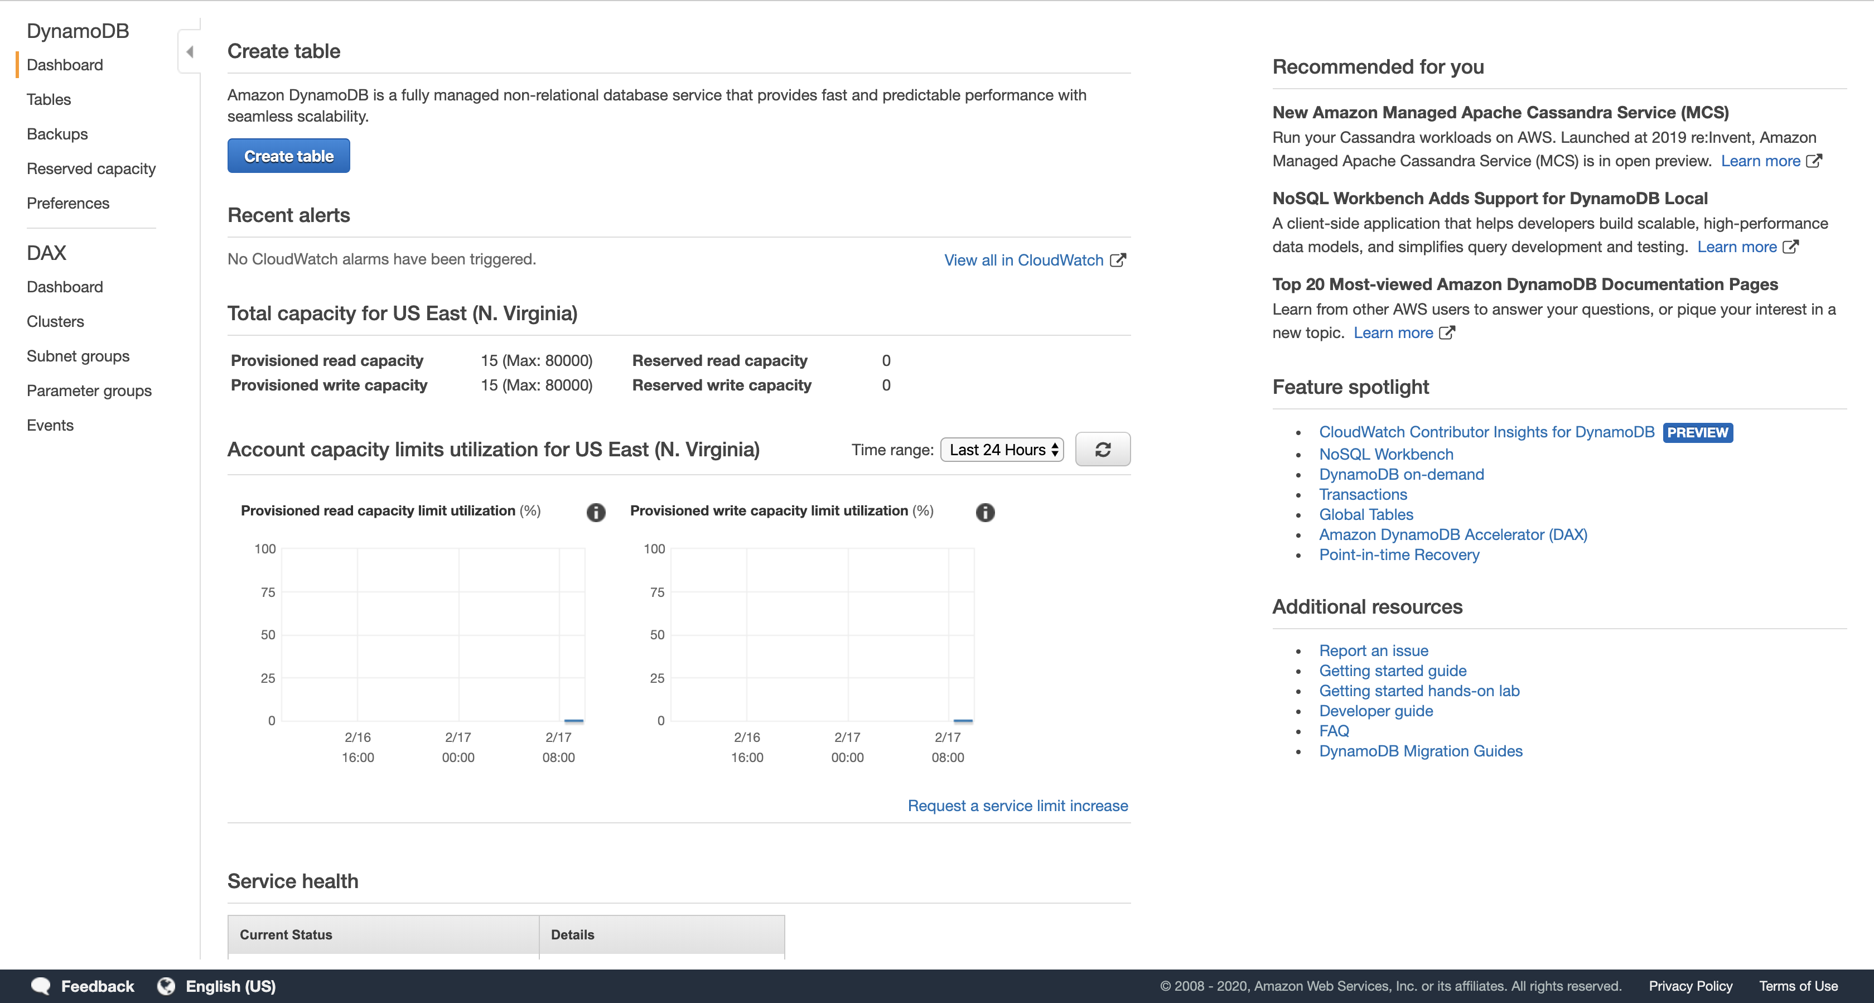Click info icon for read capacity utilization
1874x1003 pixels.
pos(596,513)
